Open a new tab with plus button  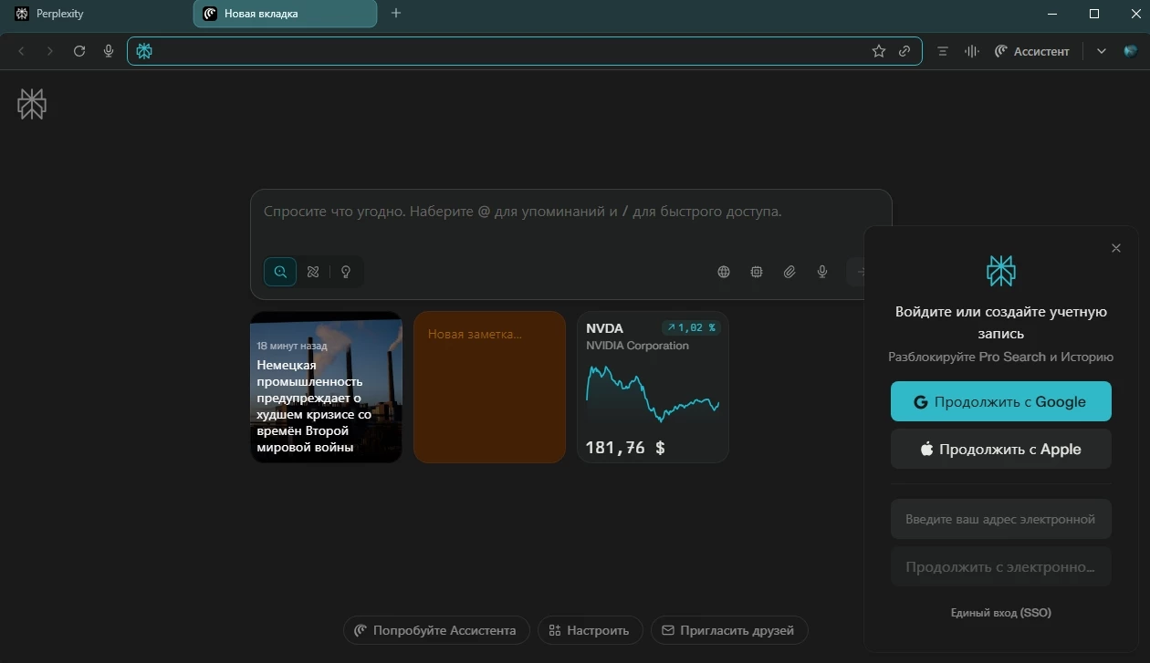(395, 14)
